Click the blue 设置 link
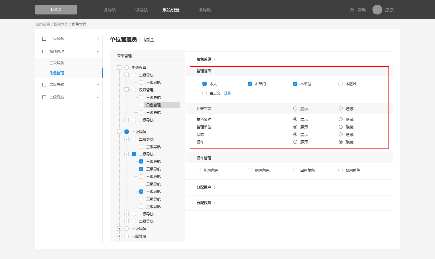 pos(227,93)
